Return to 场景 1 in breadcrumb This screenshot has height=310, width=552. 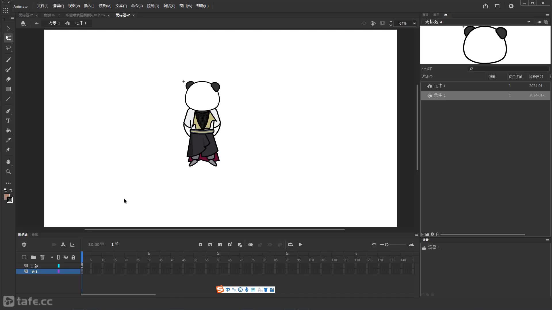[54, 23]
